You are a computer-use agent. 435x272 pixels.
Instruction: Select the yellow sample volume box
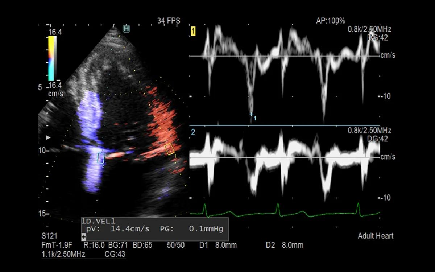[170, 149]
